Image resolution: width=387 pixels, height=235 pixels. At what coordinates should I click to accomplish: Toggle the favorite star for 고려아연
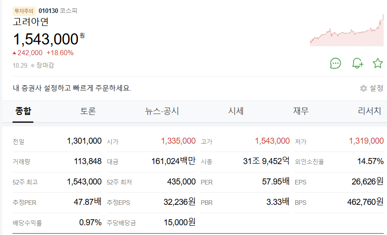tap(378, 64)
